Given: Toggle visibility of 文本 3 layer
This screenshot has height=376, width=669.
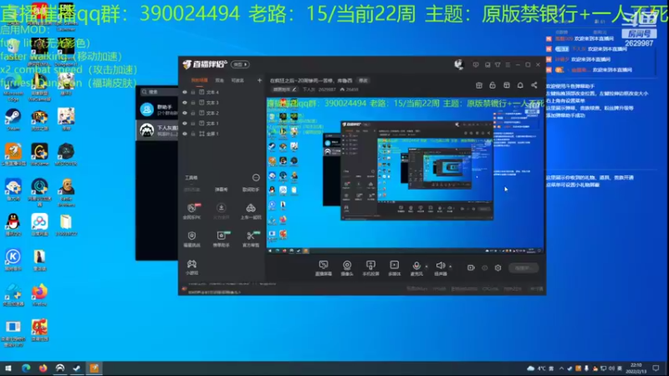Looking at the screenshot, I should (185, 102).
